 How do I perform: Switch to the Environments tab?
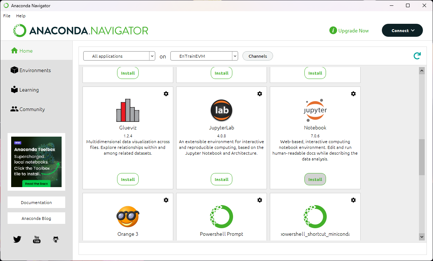click(35, 70)
